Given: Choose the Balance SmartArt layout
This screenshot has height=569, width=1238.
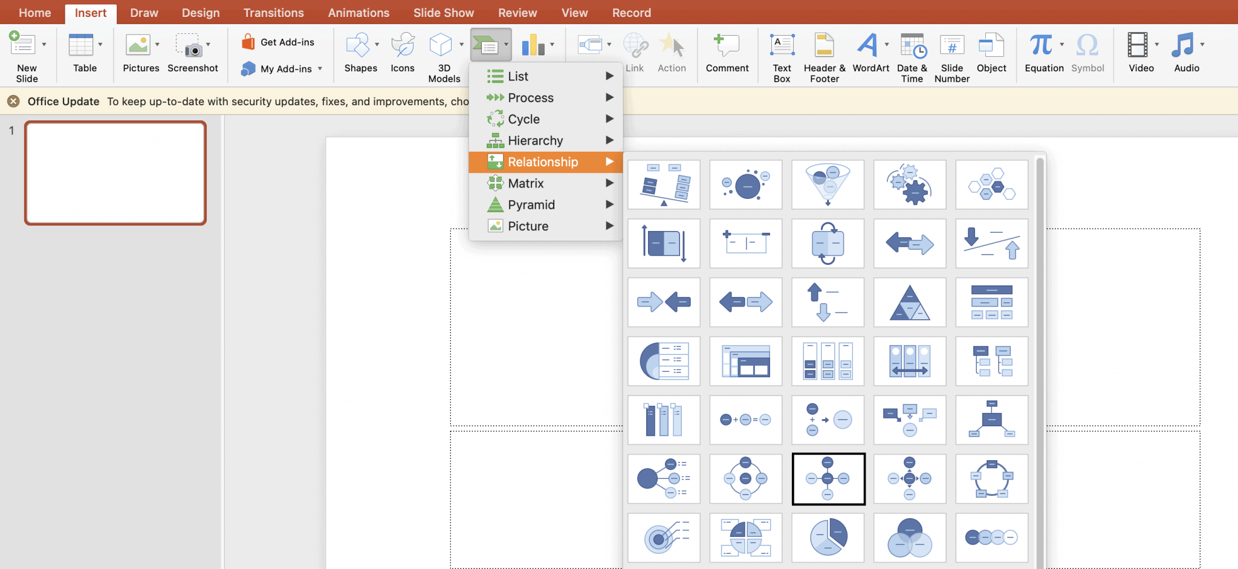Looking at the screenshot, I should point(663,184).
